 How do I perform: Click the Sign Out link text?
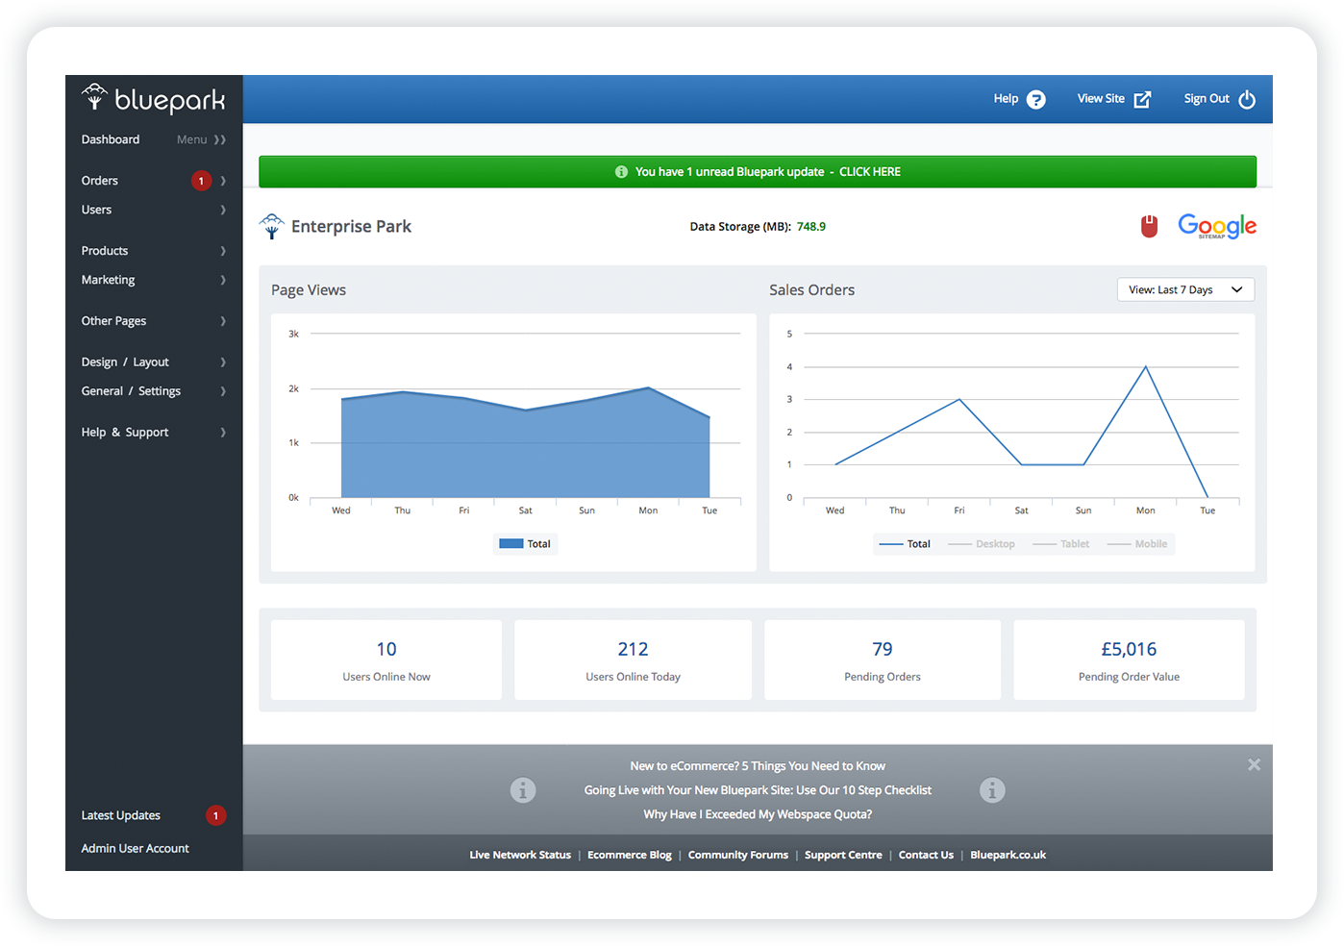pyautogui.click(x=1207, y=99)
